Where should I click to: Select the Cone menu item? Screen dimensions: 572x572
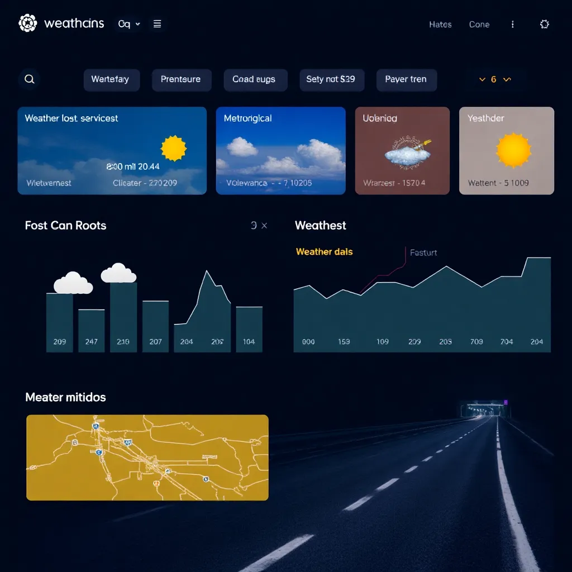click(479, 25)
